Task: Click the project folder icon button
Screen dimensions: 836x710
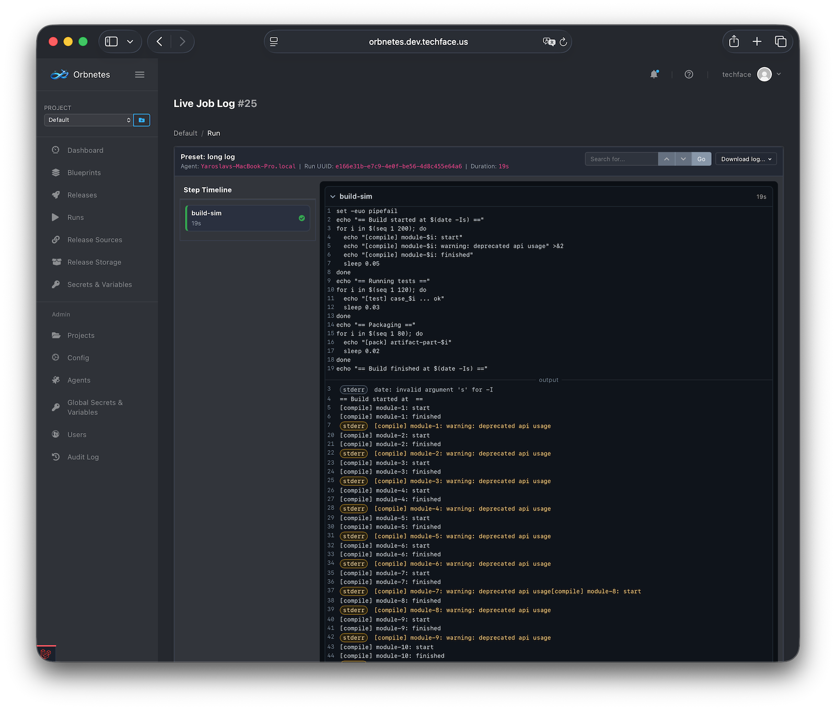Action: coord(142,120)
